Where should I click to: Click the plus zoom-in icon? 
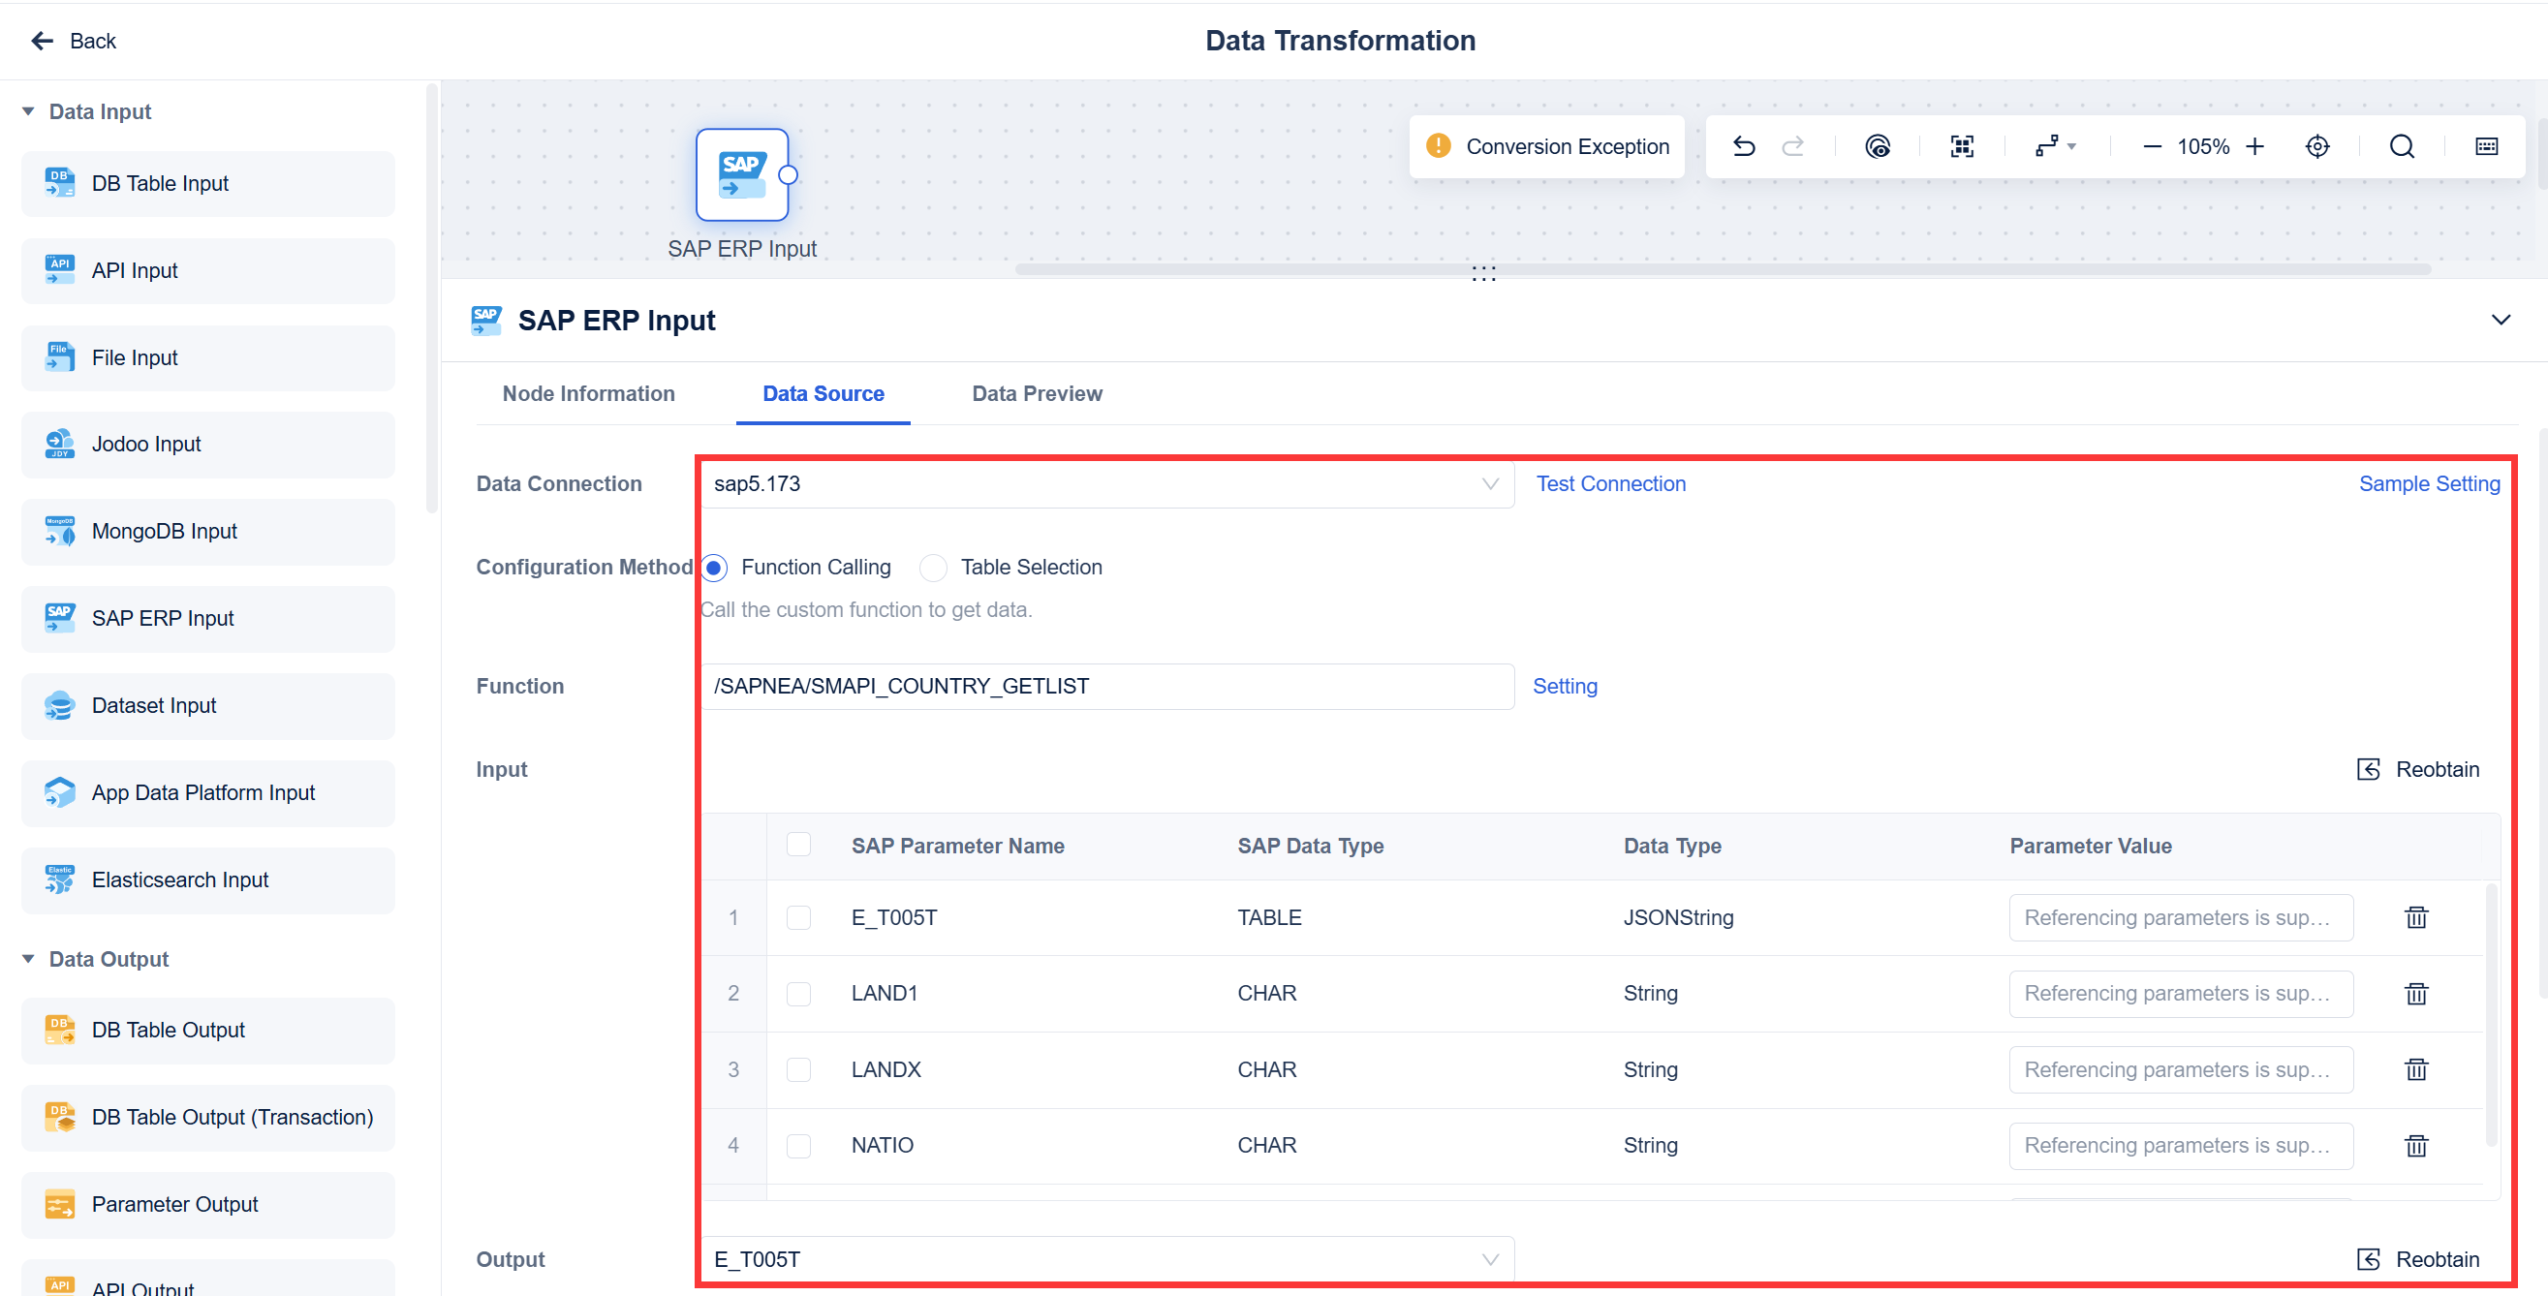[x=2254, y=146]
